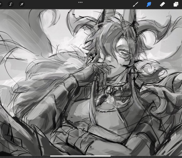Select the Paint brush tool
Screen dimensions: 182x158
click(135, 4)
